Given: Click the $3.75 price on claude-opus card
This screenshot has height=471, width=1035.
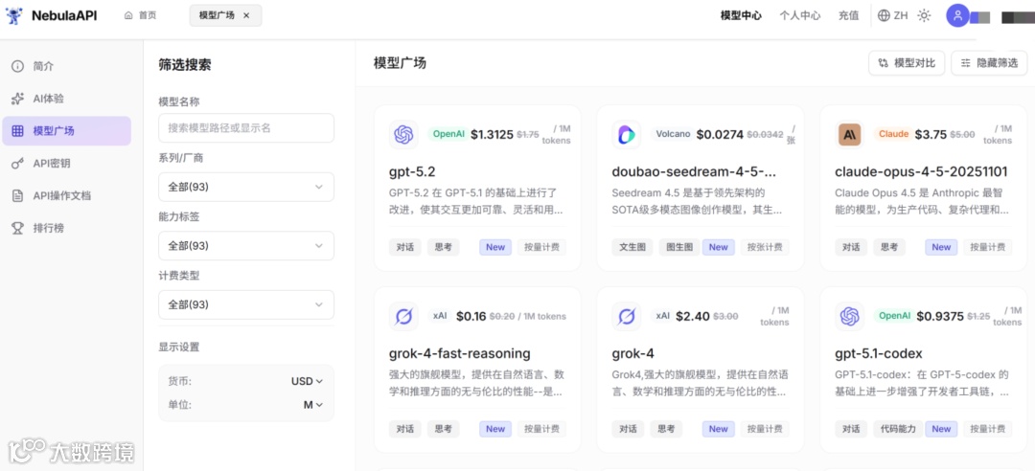Looking at the screenshot, I should click(931, 134).
